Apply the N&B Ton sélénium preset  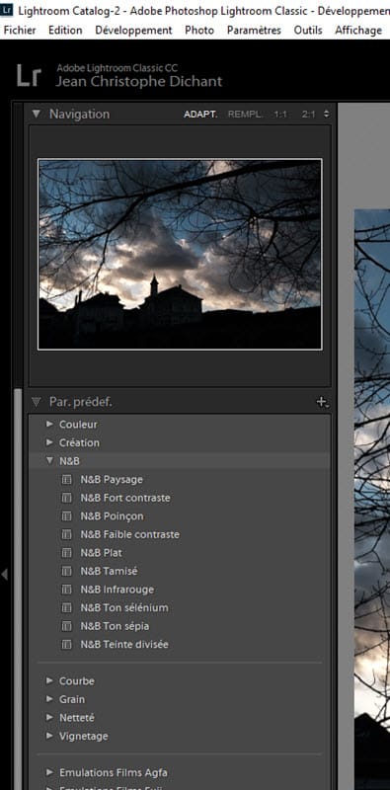(124, 607)
